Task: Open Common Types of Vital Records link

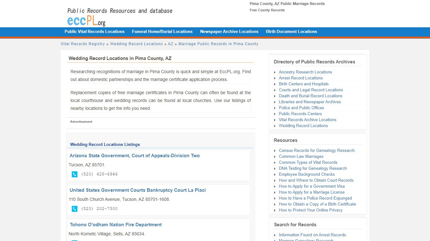Action: pos(308,162)
